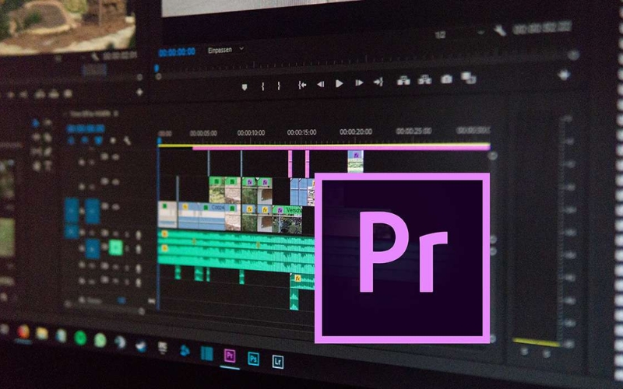
Task: Click the Go to Out point icon
Action: pyautogui.click(x=378, y=82)
